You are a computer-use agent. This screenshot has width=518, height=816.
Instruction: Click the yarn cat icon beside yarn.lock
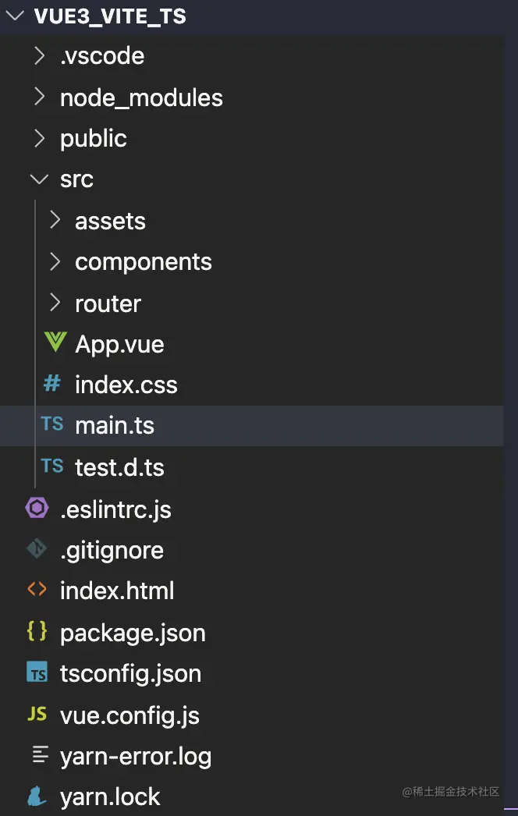click(37, 796)
